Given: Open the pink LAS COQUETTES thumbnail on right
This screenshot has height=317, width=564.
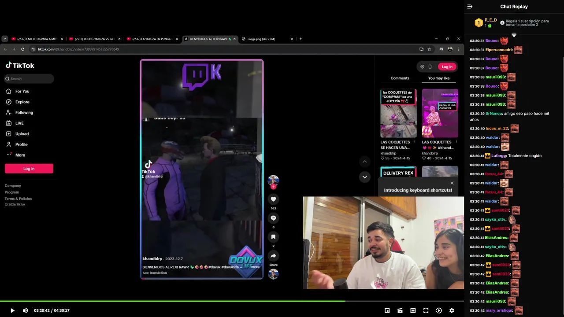Looking at the screenshot, I should pos(440,113).
